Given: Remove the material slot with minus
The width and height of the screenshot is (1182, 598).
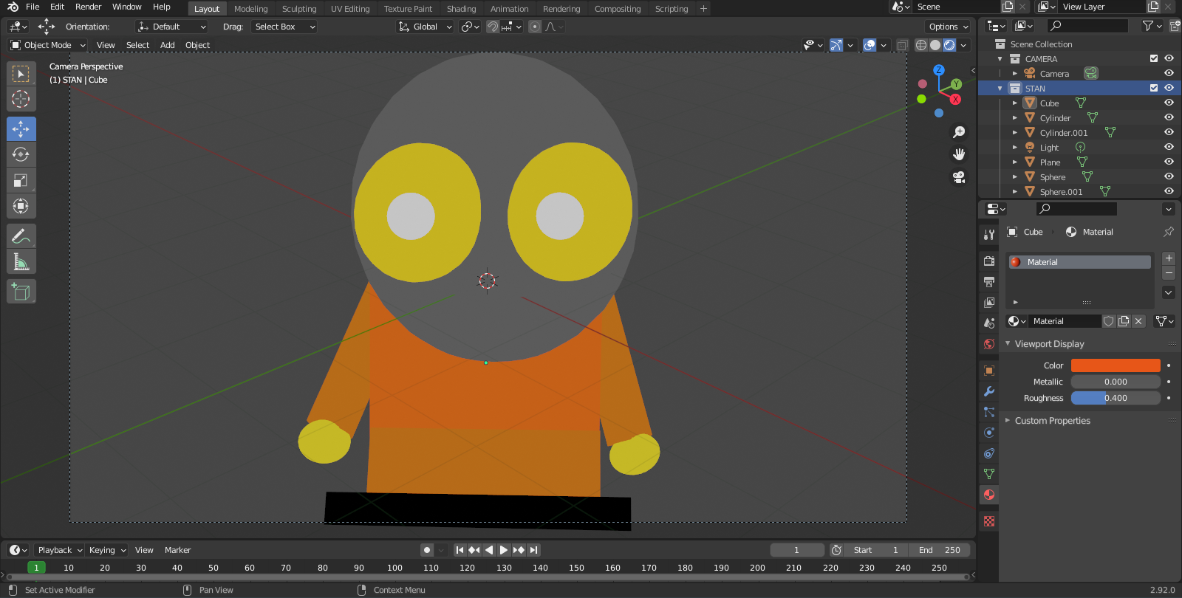Looking at the screenshot, I should tap(1169, 273).
